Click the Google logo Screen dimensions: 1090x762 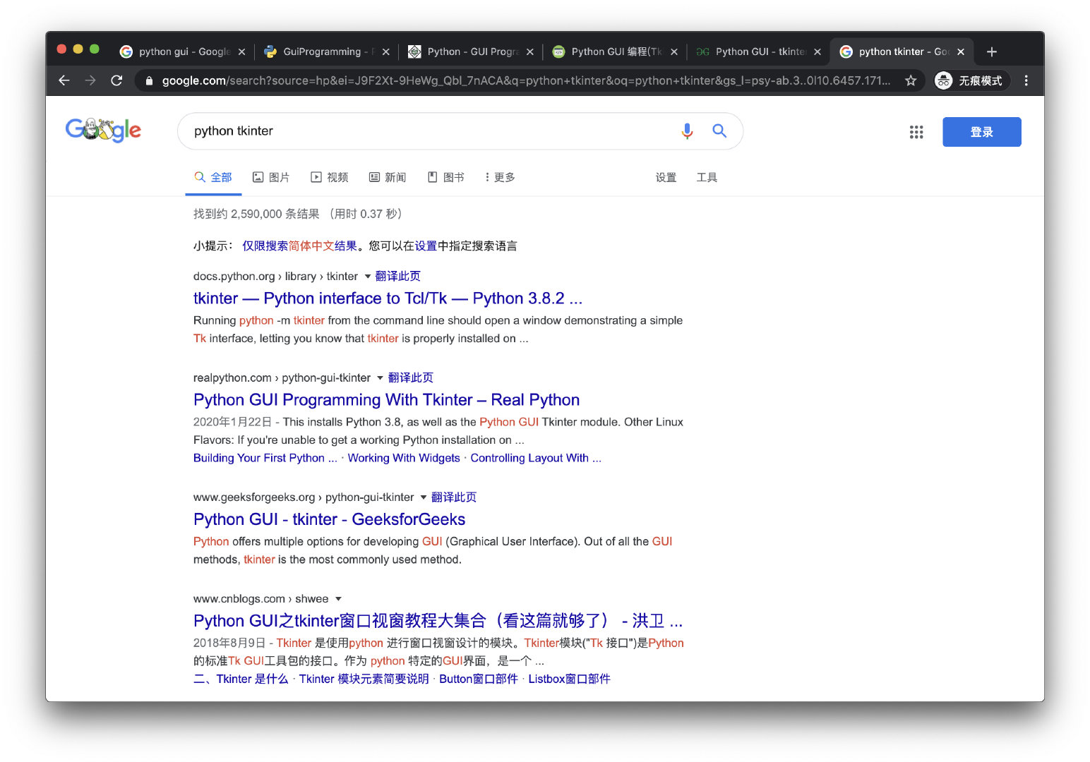point(104,130)
